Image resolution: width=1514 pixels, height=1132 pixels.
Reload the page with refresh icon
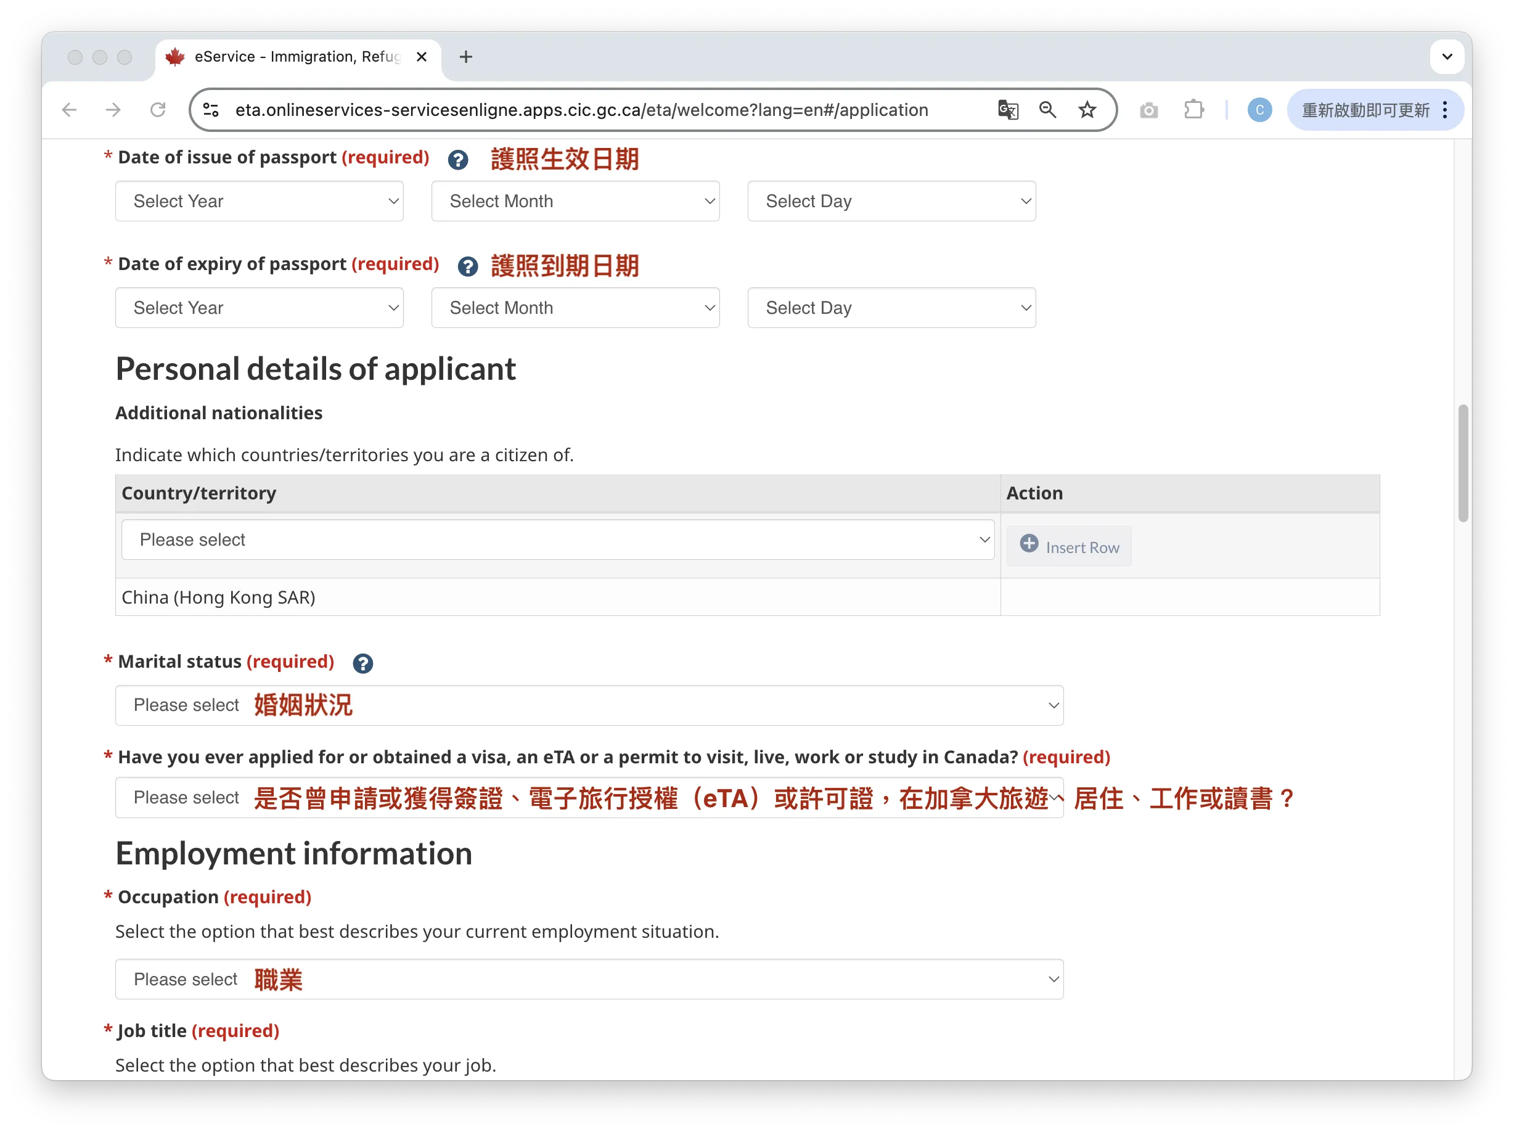[x=158, y=110]
